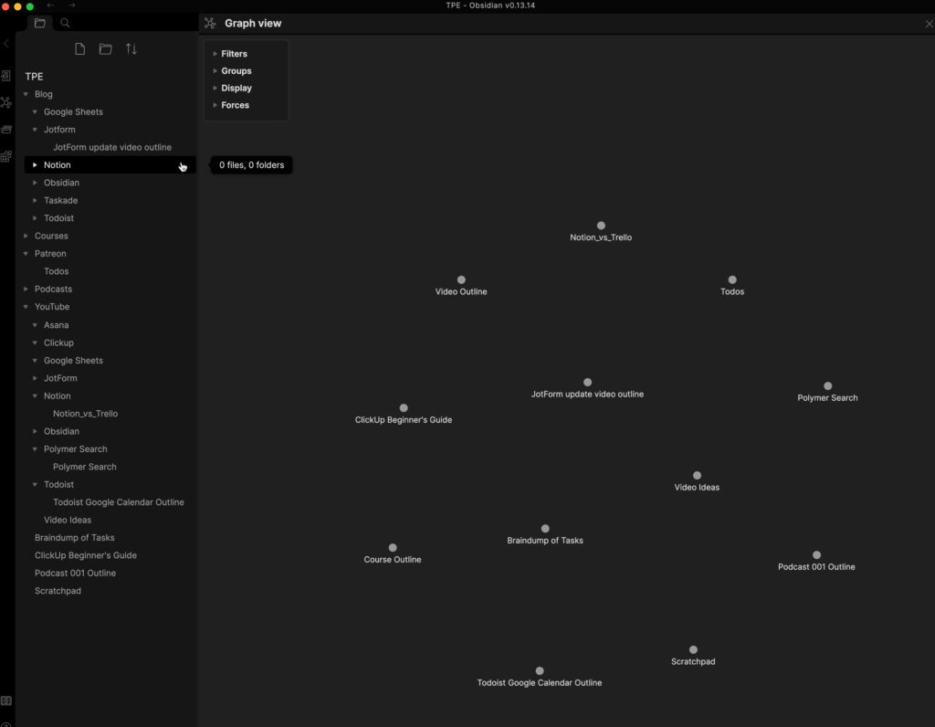Open ClickUp Beginner's Guide in sidebar
The height and width of the screenshot is (727, 935).
point(86,555)
